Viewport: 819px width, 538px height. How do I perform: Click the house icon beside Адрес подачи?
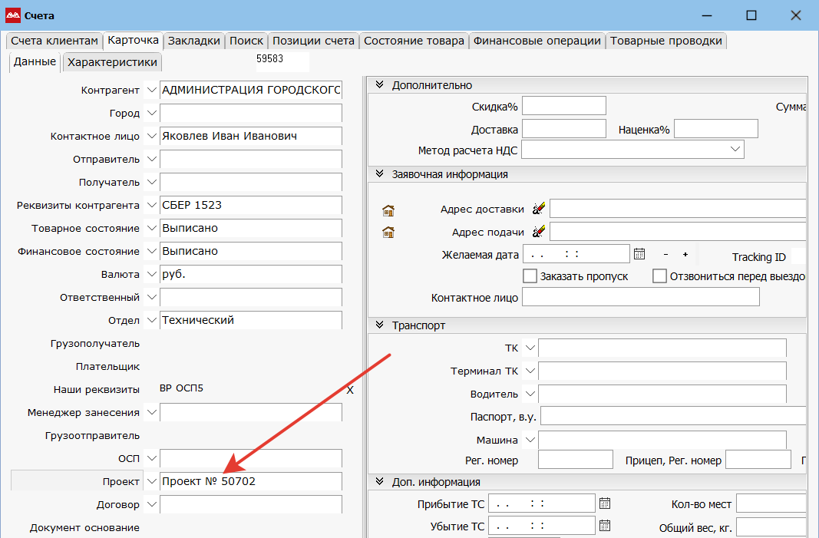pos(388,233)
